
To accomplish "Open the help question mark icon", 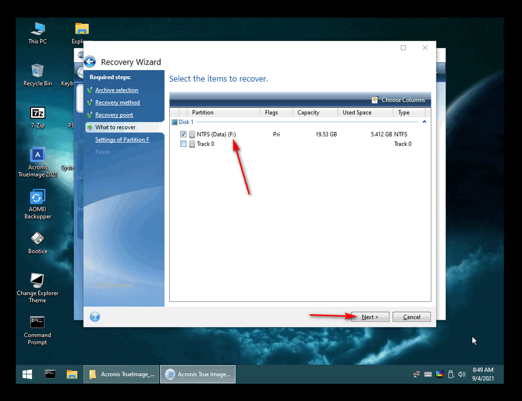I will click(95, 316).
